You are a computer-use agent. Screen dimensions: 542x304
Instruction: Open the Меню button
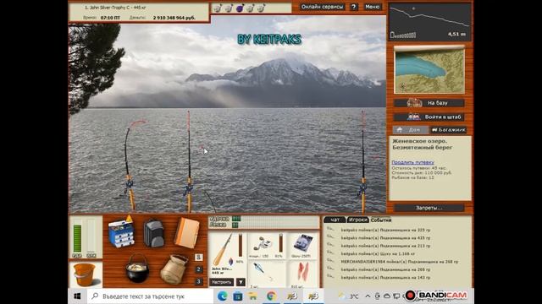[373, 7]
